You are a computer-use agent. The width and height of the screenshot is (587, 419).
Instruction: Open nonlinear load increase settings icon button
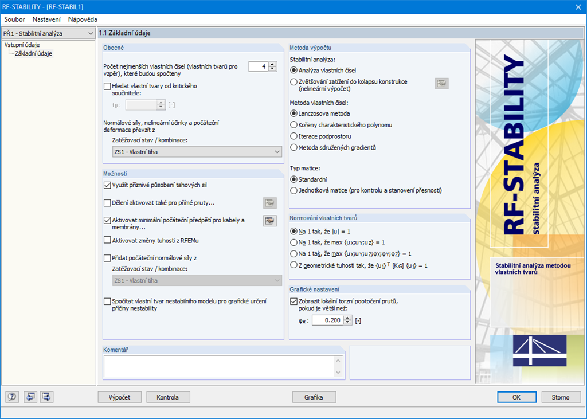pyautogui.click(x=442, y=84)
